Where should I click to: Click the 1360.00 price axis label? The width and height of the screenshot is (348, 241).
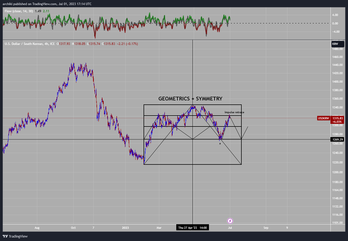[x=337, y=99]
